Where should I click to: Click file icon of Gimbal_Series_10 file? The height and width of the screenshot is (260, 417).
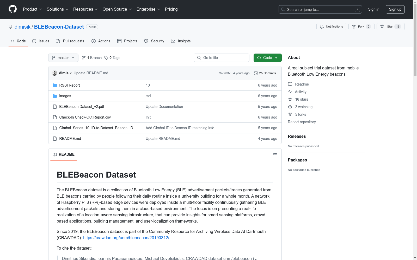[55, 128]
